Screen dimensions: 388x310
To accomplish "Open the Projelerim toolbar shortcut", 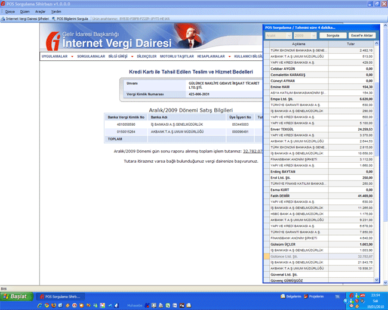I will [x=313, y=296].
